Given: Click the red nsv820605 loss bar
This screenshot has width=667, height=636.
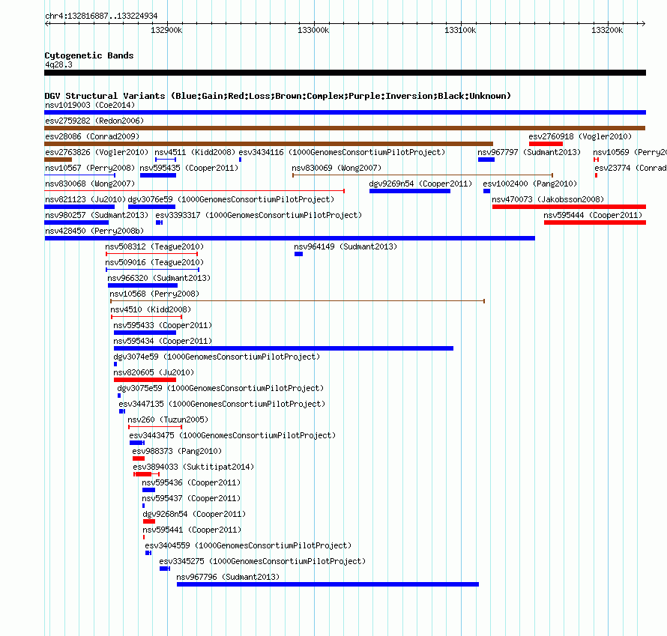Looking at the screenshot, I should coord(145,380).
